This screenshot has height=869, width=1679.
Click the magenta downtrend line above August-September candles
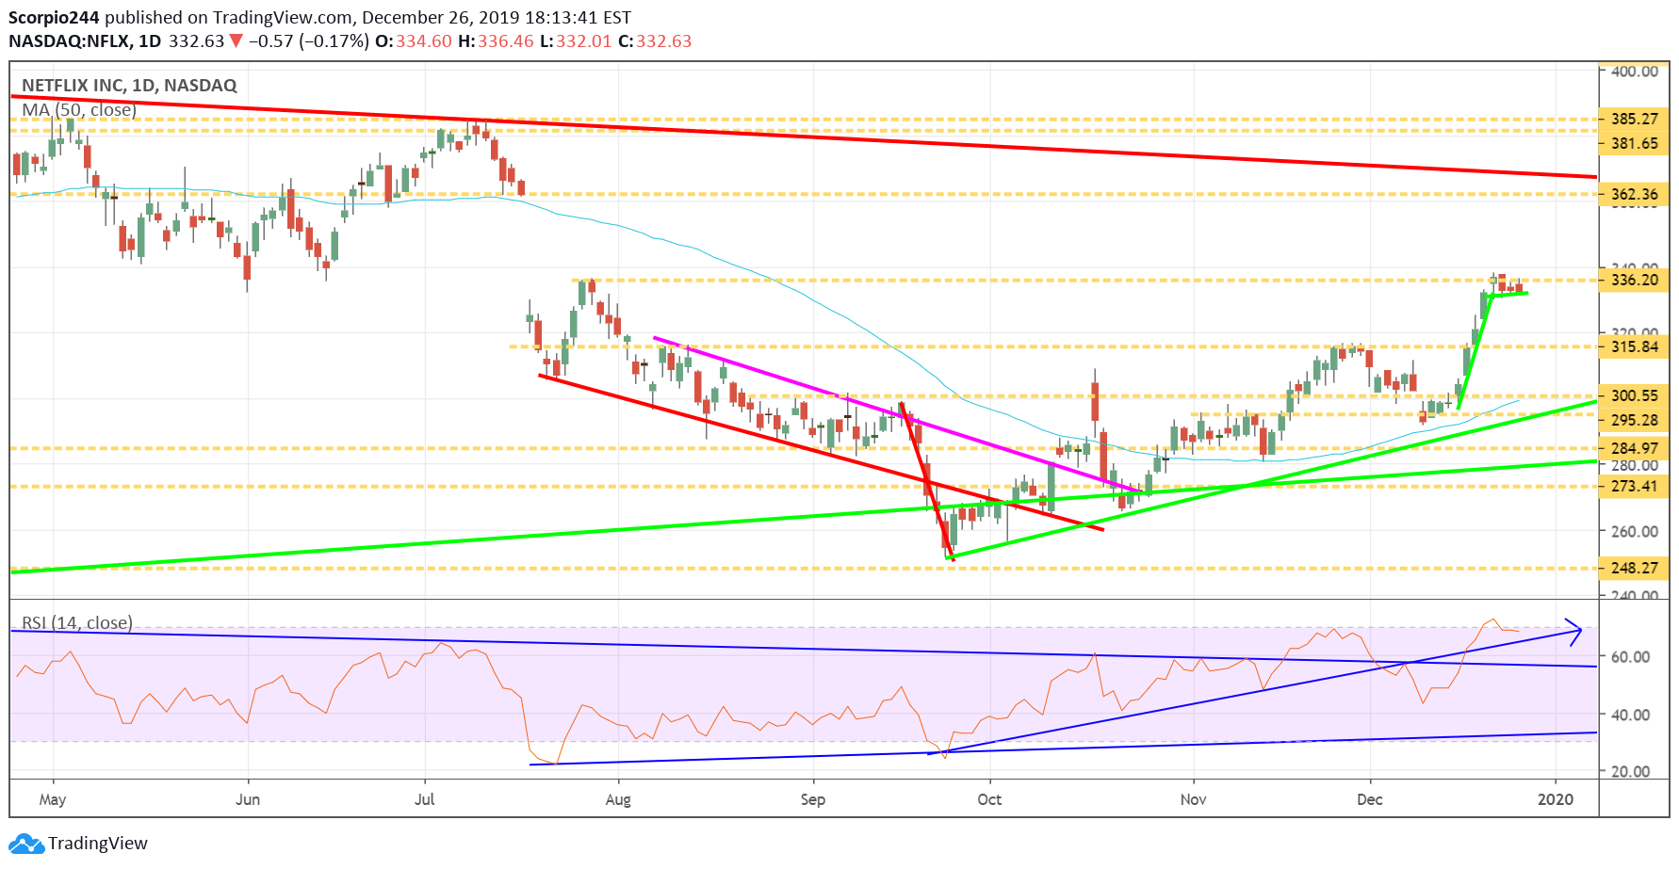pyautogui.click(x=898, y=416)
